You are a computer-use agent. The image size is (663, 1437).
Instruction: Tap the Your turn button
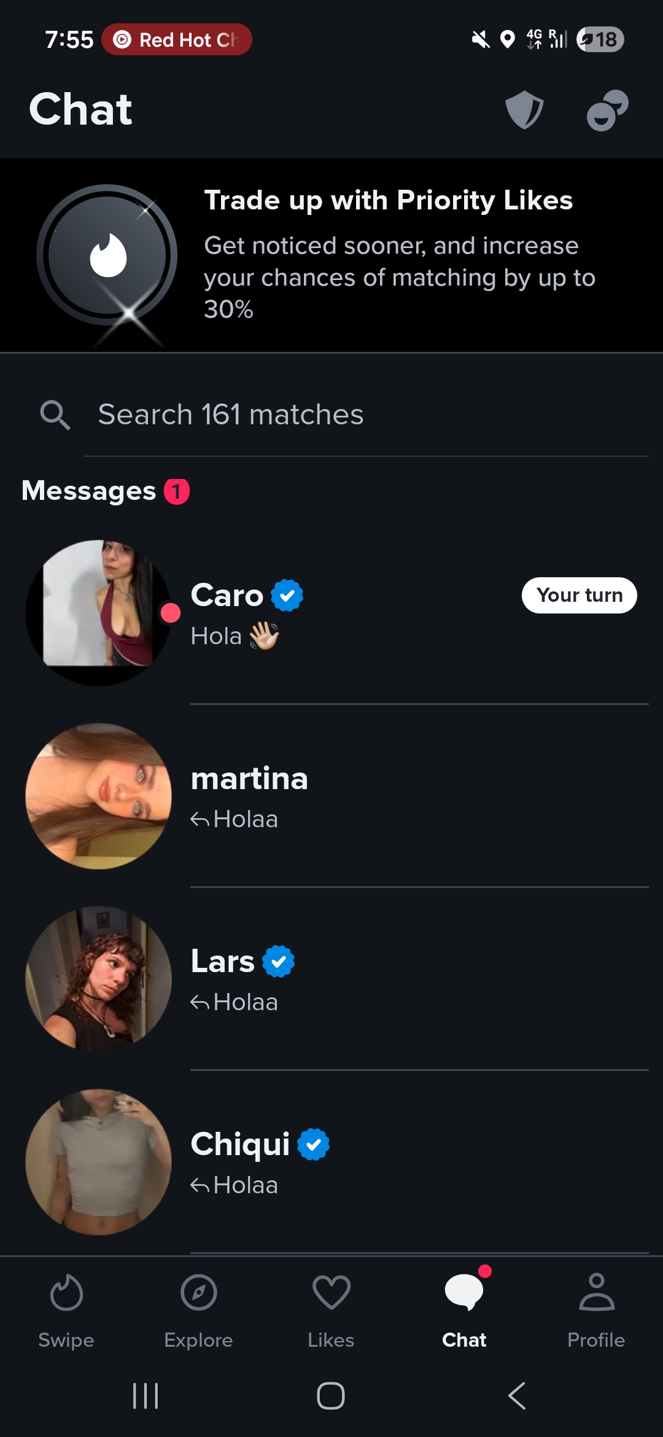580,594
